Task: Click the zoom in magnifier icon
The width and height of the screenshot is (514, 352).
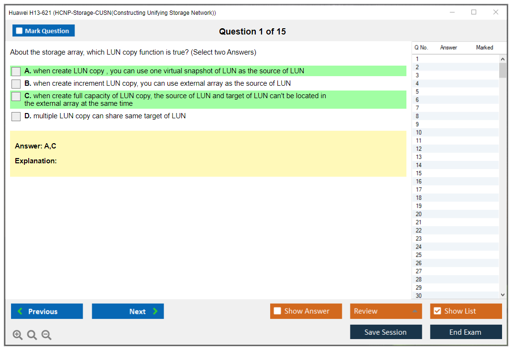Action: (x=17, y=335)
